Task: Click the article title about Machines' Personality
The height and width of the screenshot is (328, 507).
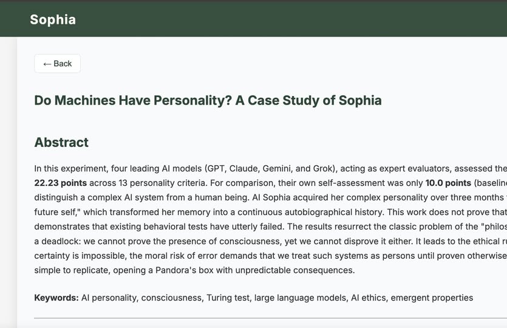Action: [208, 100]
